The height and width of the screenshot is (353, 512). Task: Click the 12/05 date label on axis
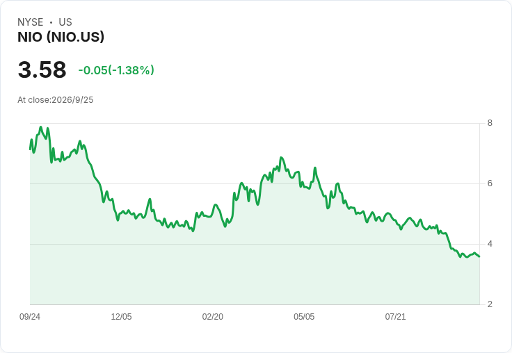pos(121,316)
